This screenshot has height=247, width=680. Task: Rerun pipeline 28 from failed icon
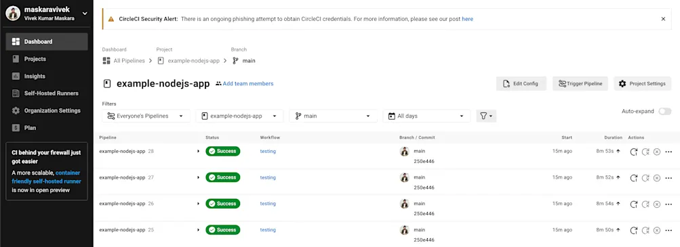pos(645,152)
